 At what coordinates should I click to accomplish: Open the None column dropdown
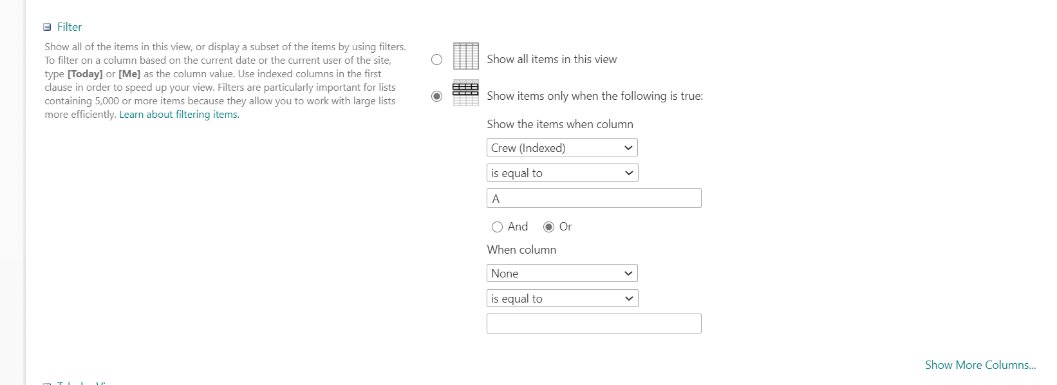coord(562,274)
